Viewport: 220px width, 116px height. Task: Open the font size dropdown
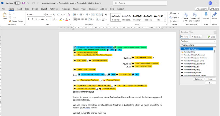[51, 15]
